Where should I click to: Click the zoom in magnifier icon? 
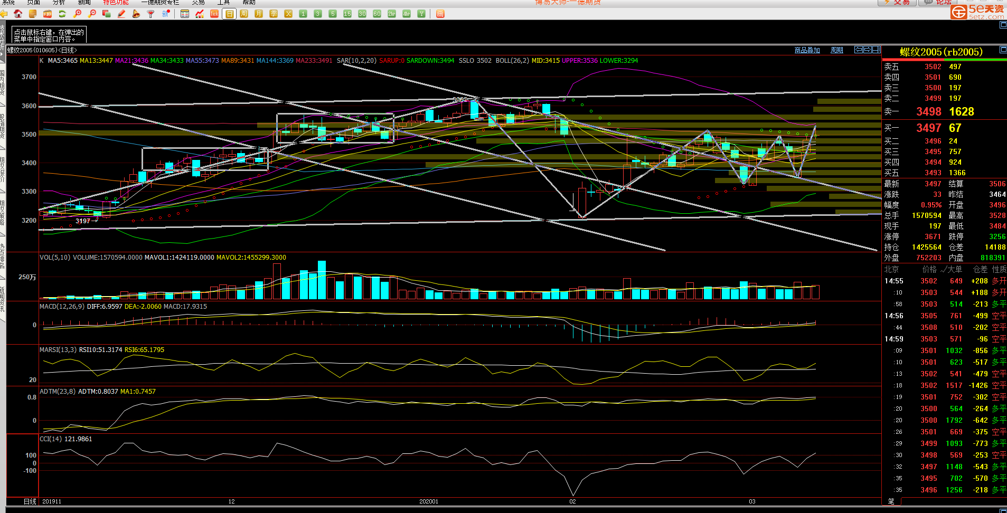point(78,14)
